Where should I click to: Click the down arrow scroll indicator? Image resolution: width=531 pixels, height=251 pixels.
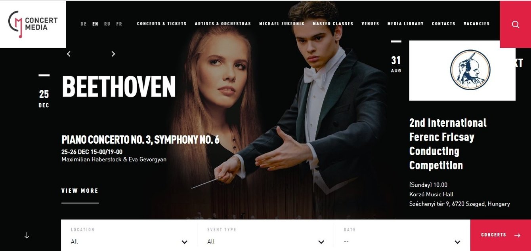(x=27, y=235)
